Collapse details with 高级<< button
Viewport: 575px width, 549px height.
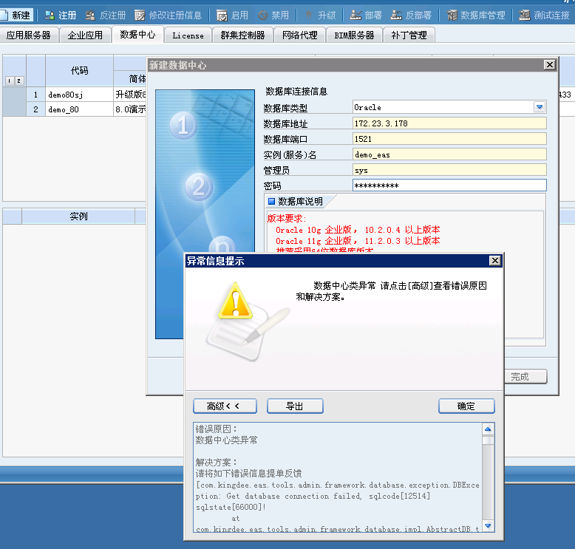pos(225,406)
